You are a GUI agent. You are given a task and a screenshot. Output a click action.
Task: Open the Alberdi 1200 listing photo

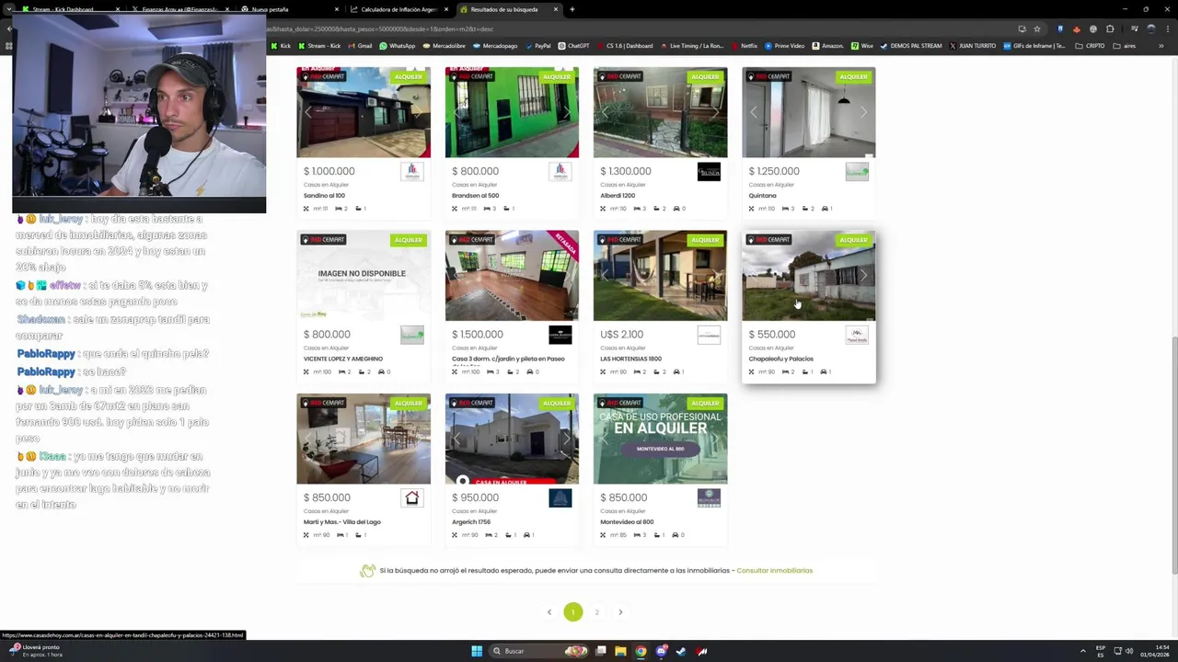(660, 112)
